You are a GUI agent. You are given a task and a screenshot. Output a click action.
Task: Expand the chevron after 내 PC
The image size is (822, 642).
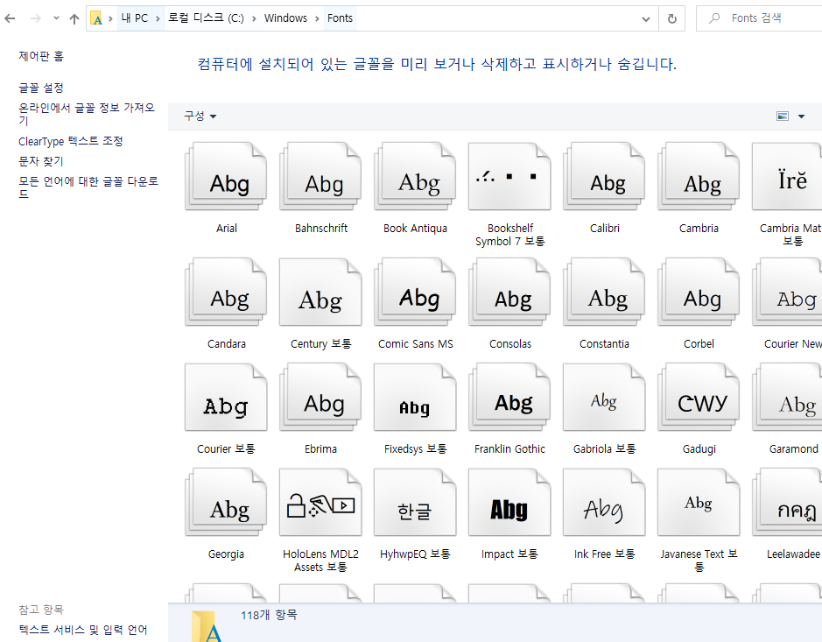click(x=158, y=19)
